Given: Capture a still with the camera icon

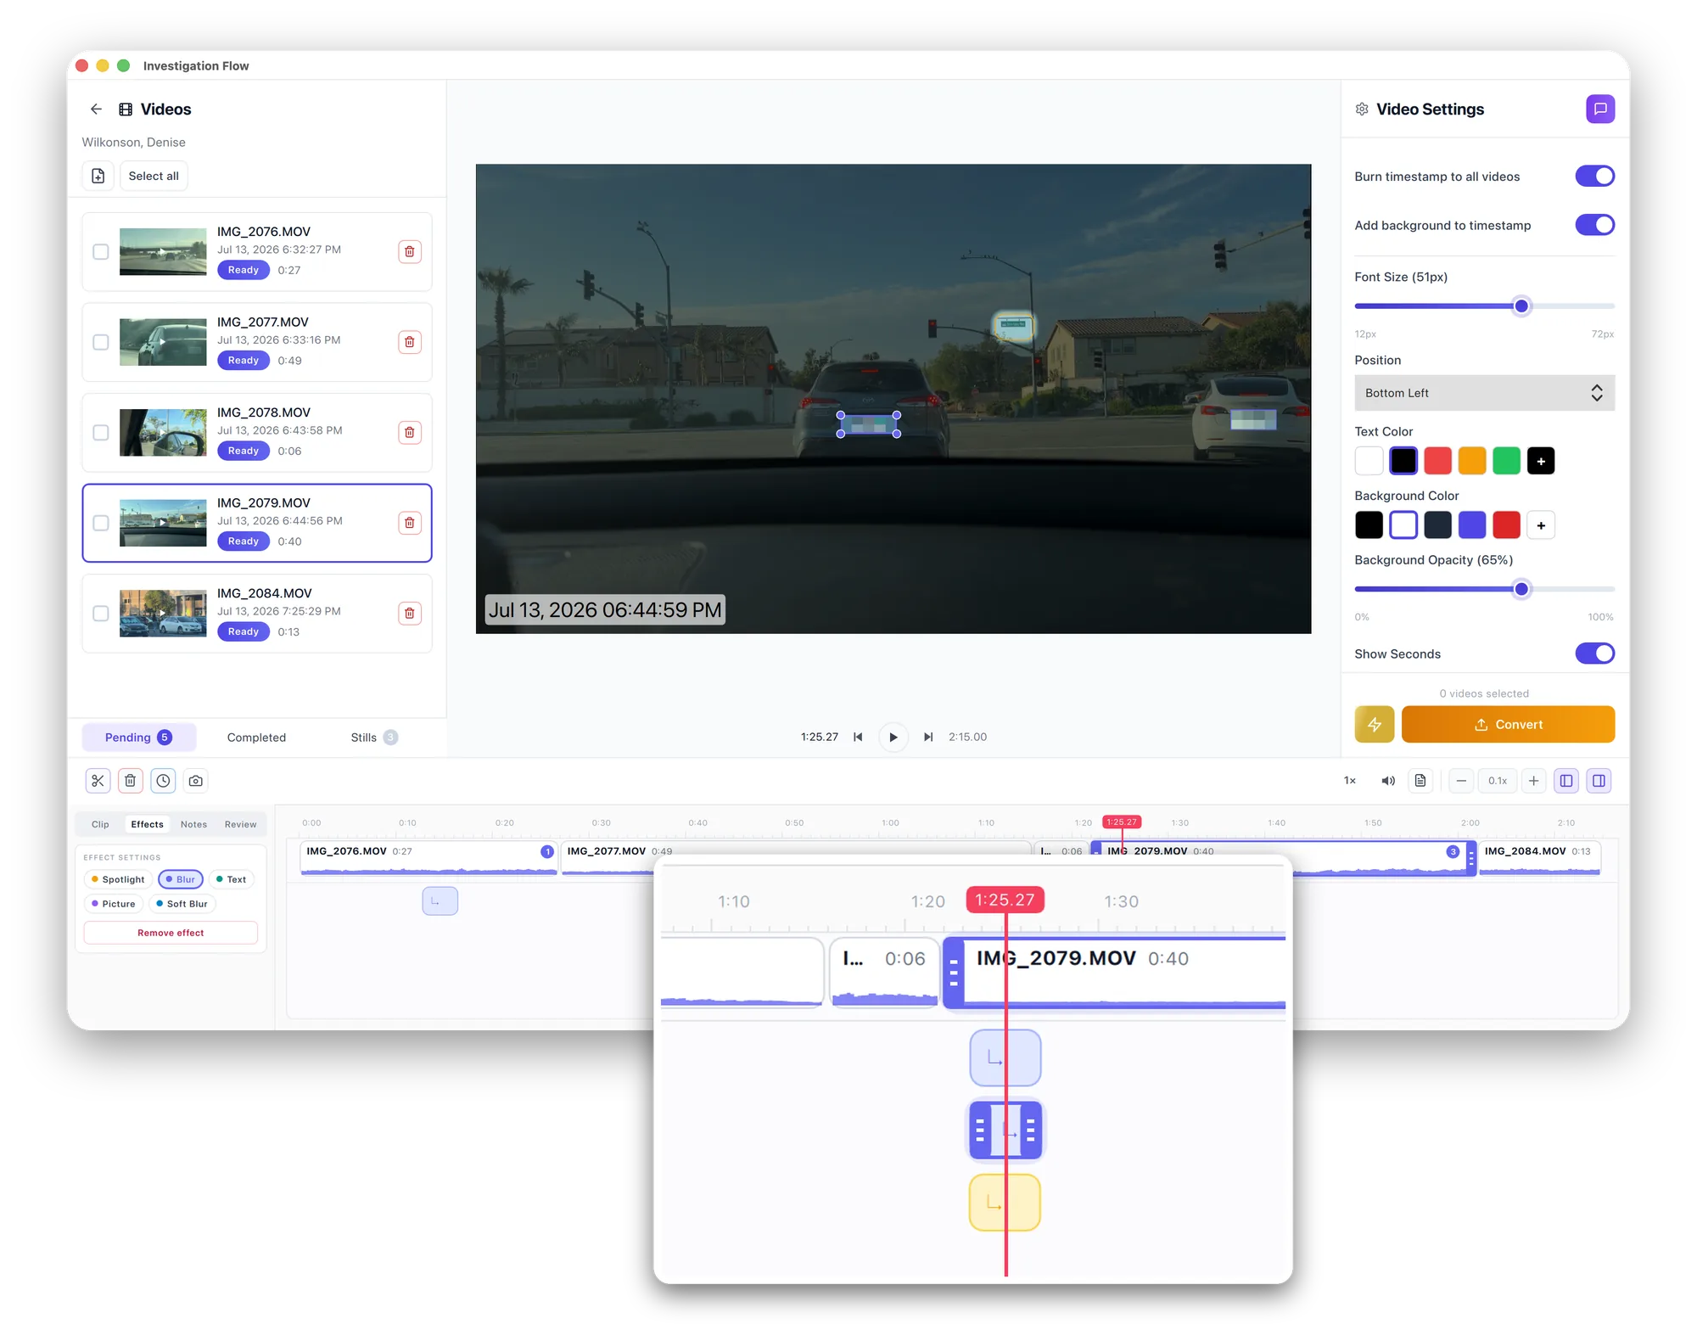Looking at the screenshot, I should click(196, 781).
